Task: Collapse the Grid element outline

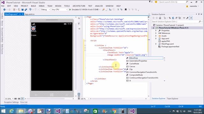Action: (85, 41)
